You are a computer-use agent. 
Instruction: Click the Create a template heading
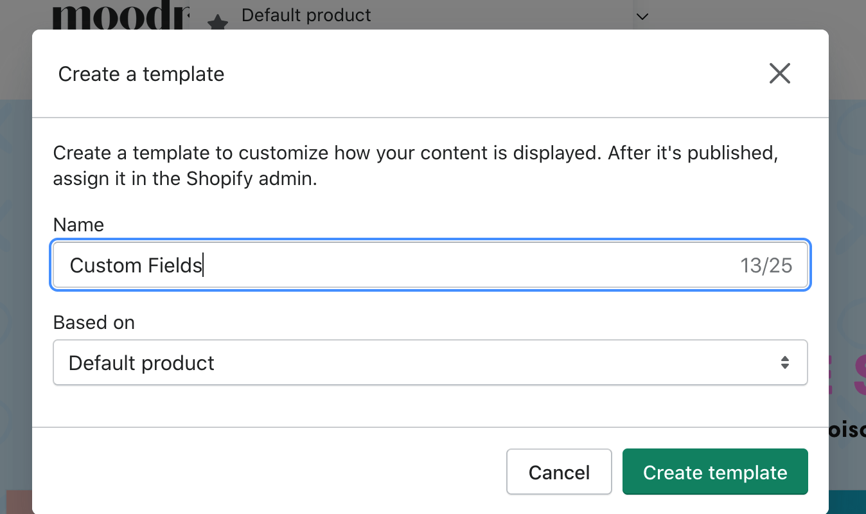[141, 74]
